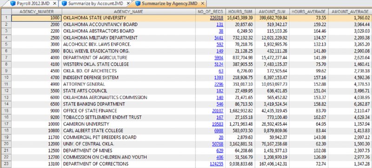Open the 546 records link for State Banking Department

[220, 104]
